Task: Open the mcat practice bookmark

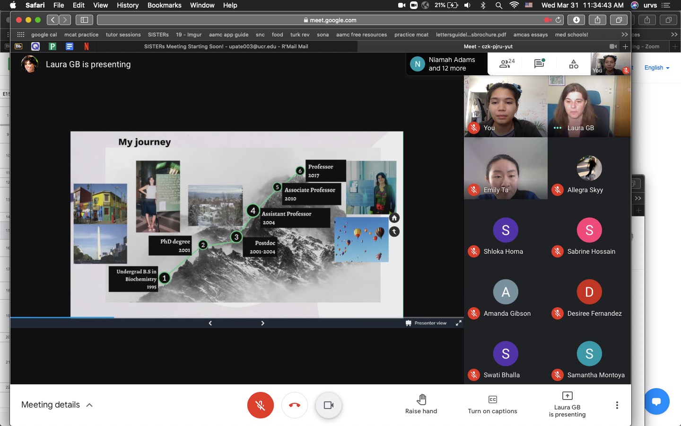Action: (81, 35)
